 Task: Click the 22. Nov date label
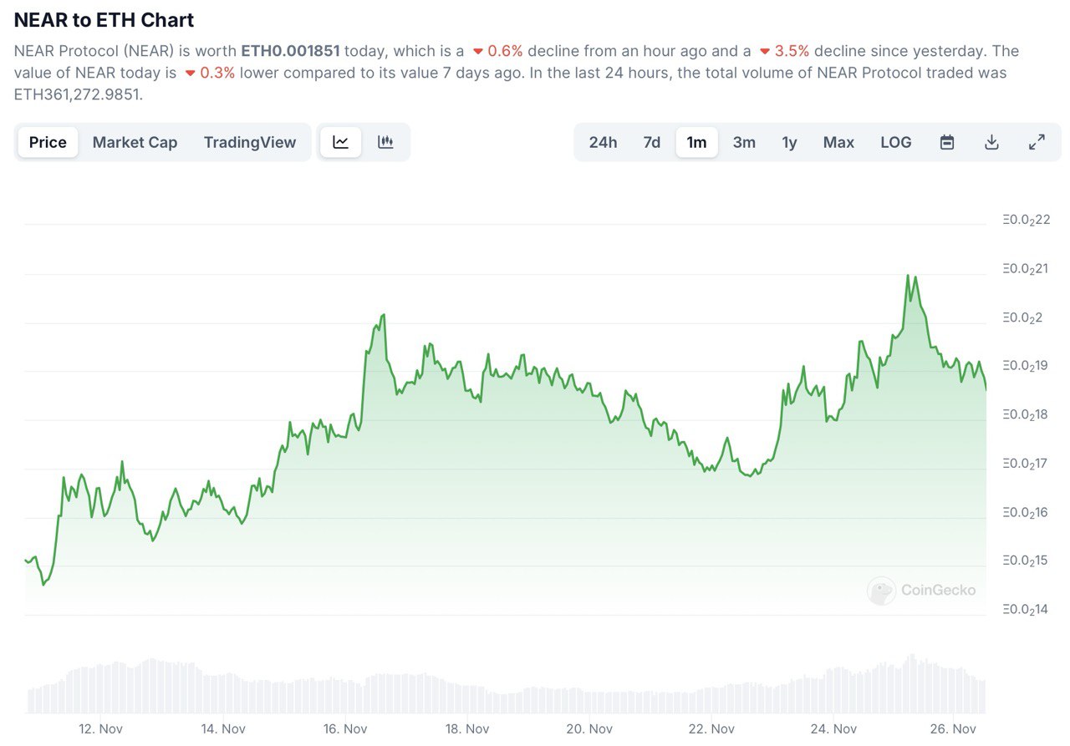point(711,728)
